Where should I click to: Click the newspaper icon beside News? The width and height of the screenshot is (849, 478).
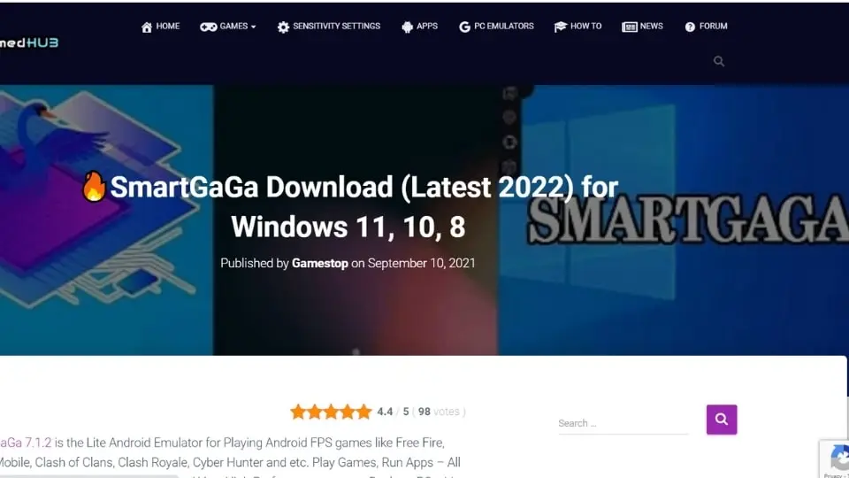tap(630, 27)
